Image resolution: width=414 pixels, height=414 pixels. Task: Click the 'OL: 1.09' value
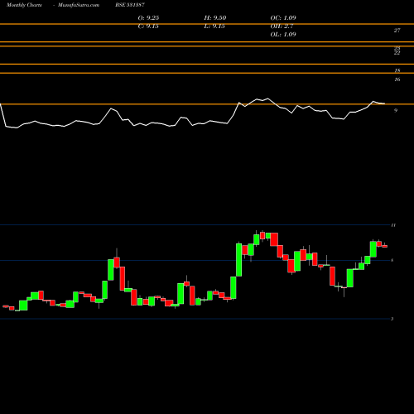pos(283,35)
